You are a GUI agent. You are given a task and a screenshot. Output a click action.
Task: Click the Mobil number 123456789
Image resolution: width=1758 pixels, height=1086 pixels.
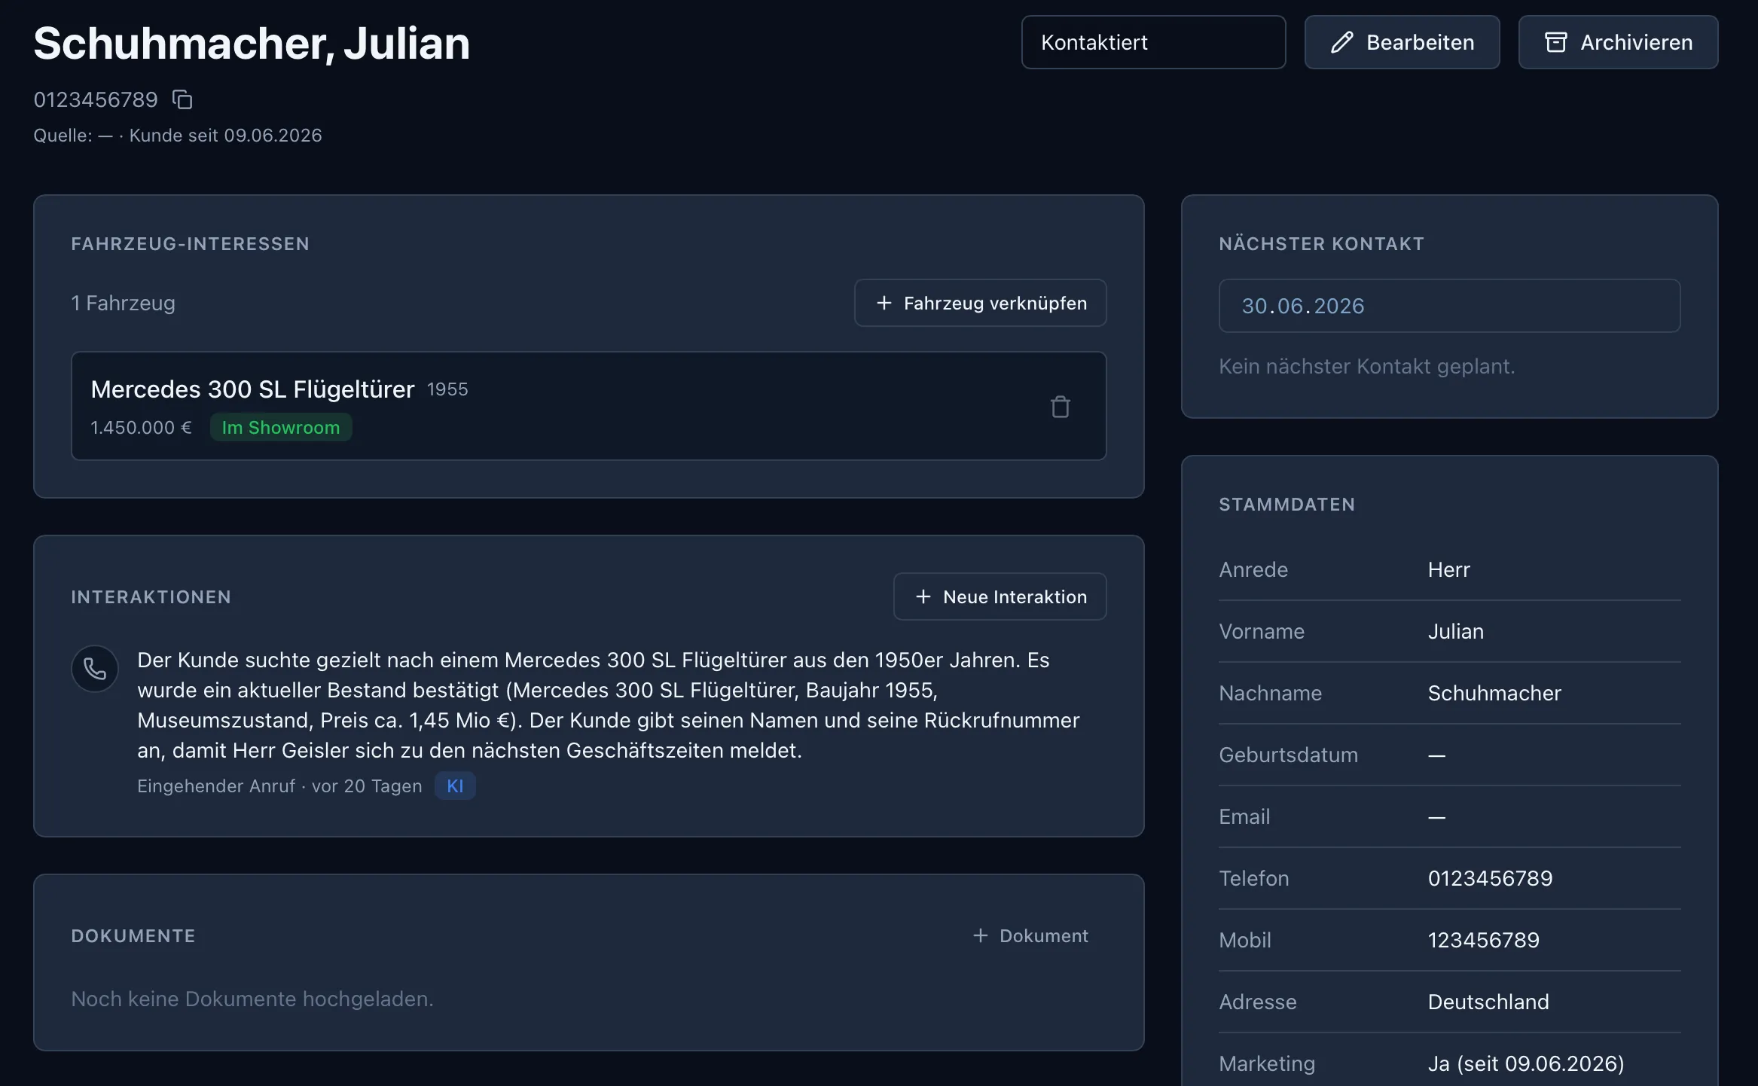tap(1483, 940)
